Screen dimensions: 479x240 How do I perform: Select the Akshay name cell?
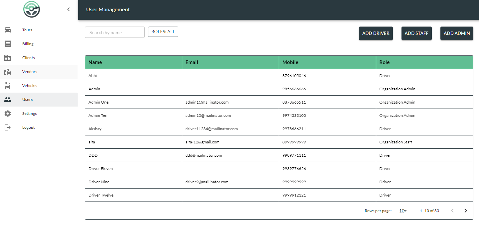(133, 129)
